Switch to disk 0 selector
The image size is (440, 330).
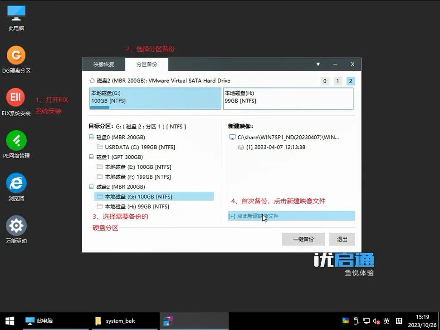click(x=325, y=81)
